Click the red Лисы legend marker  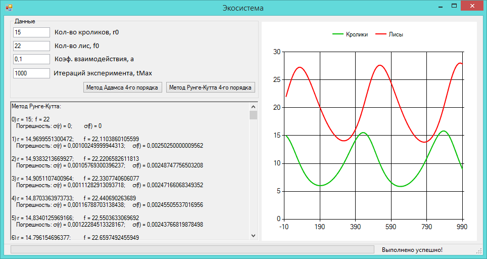coord(381,34)
